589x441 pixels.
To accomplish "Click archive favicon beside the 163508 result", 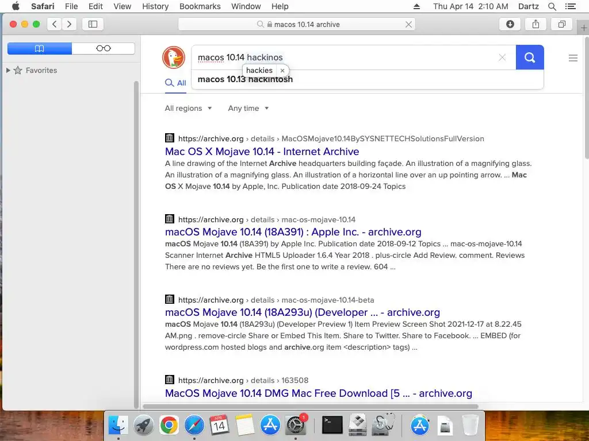I will tap(170, 380).
